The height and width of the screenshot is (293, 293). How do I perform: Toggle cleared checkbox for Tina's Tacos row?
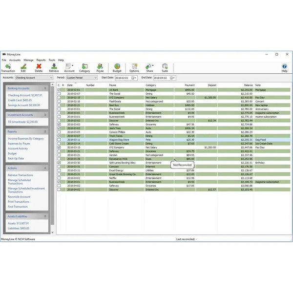tap(59, 136)
